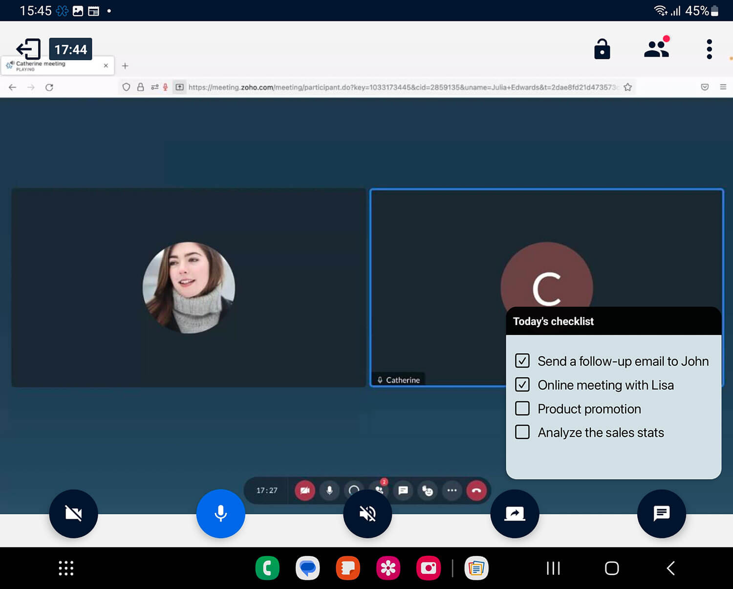
Task: Open the Android app drawer grid
Action: 66,568
